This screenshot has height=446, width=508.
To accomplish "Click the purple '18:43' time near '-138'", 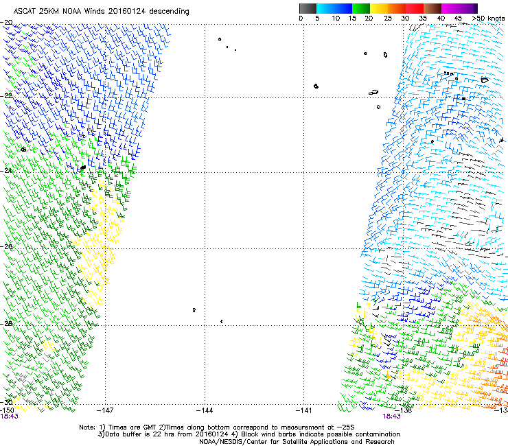I will coord(391,416).
